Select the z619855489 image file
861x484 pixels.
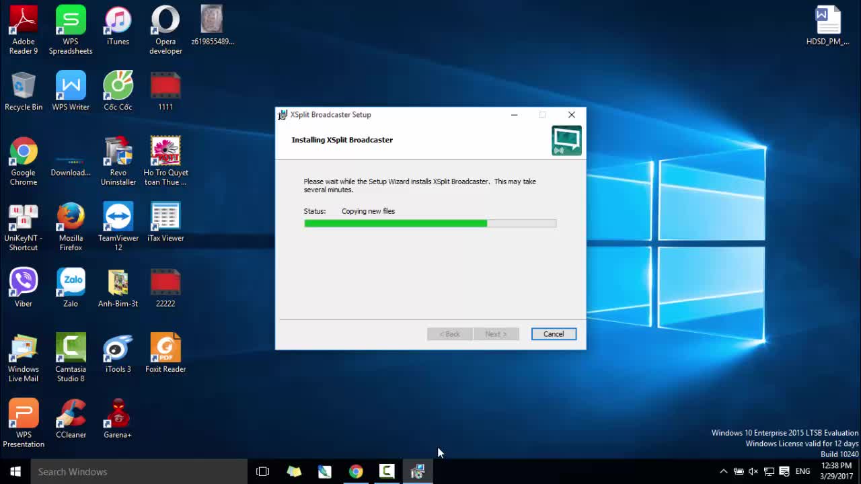pyautogui.click(x=213, y=26)
